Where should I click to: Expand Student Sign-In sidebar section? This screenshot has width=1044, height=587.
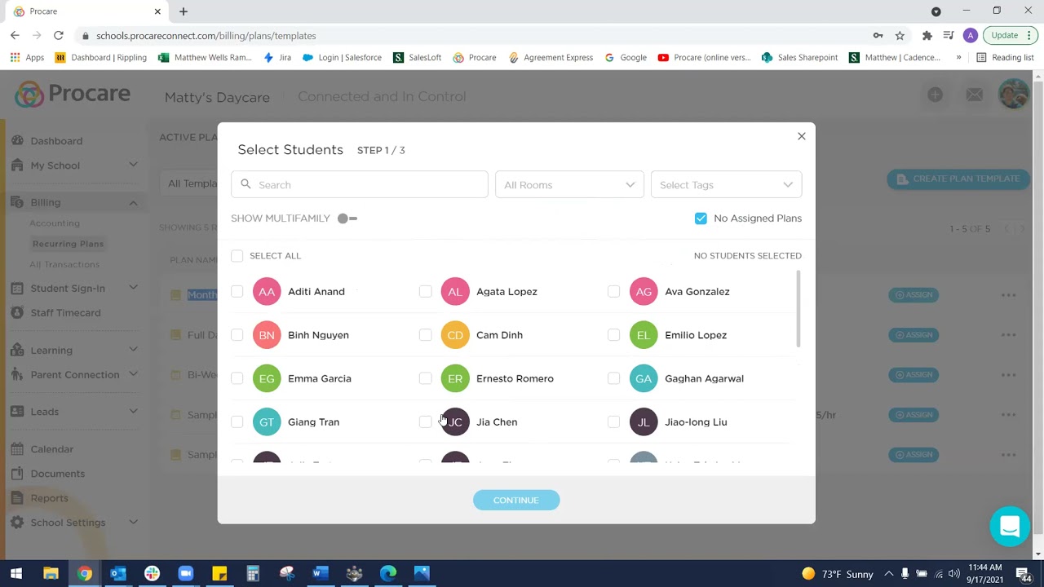(x=133, y=288)
